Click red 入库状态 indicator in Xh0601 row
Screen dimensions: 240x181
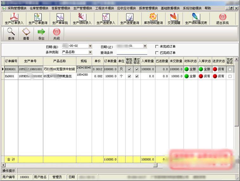click(x=201, y=76)
